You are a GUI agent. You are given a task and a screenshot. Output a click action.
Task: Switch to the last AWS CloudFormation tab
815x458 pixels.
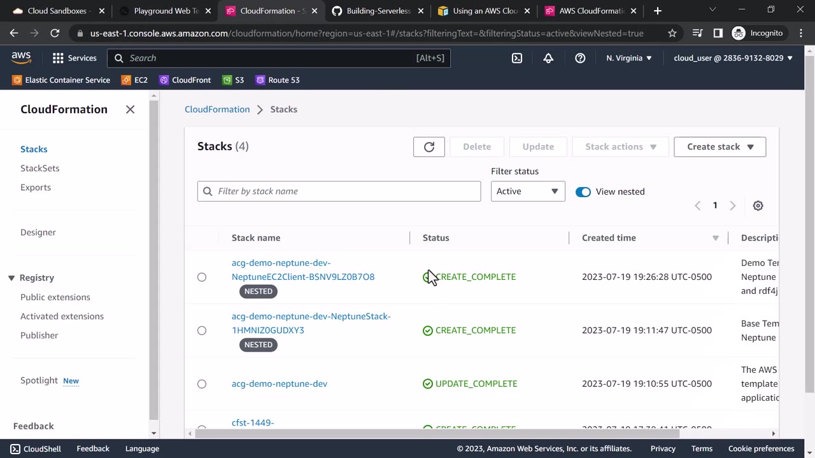(x=590, y=11)
